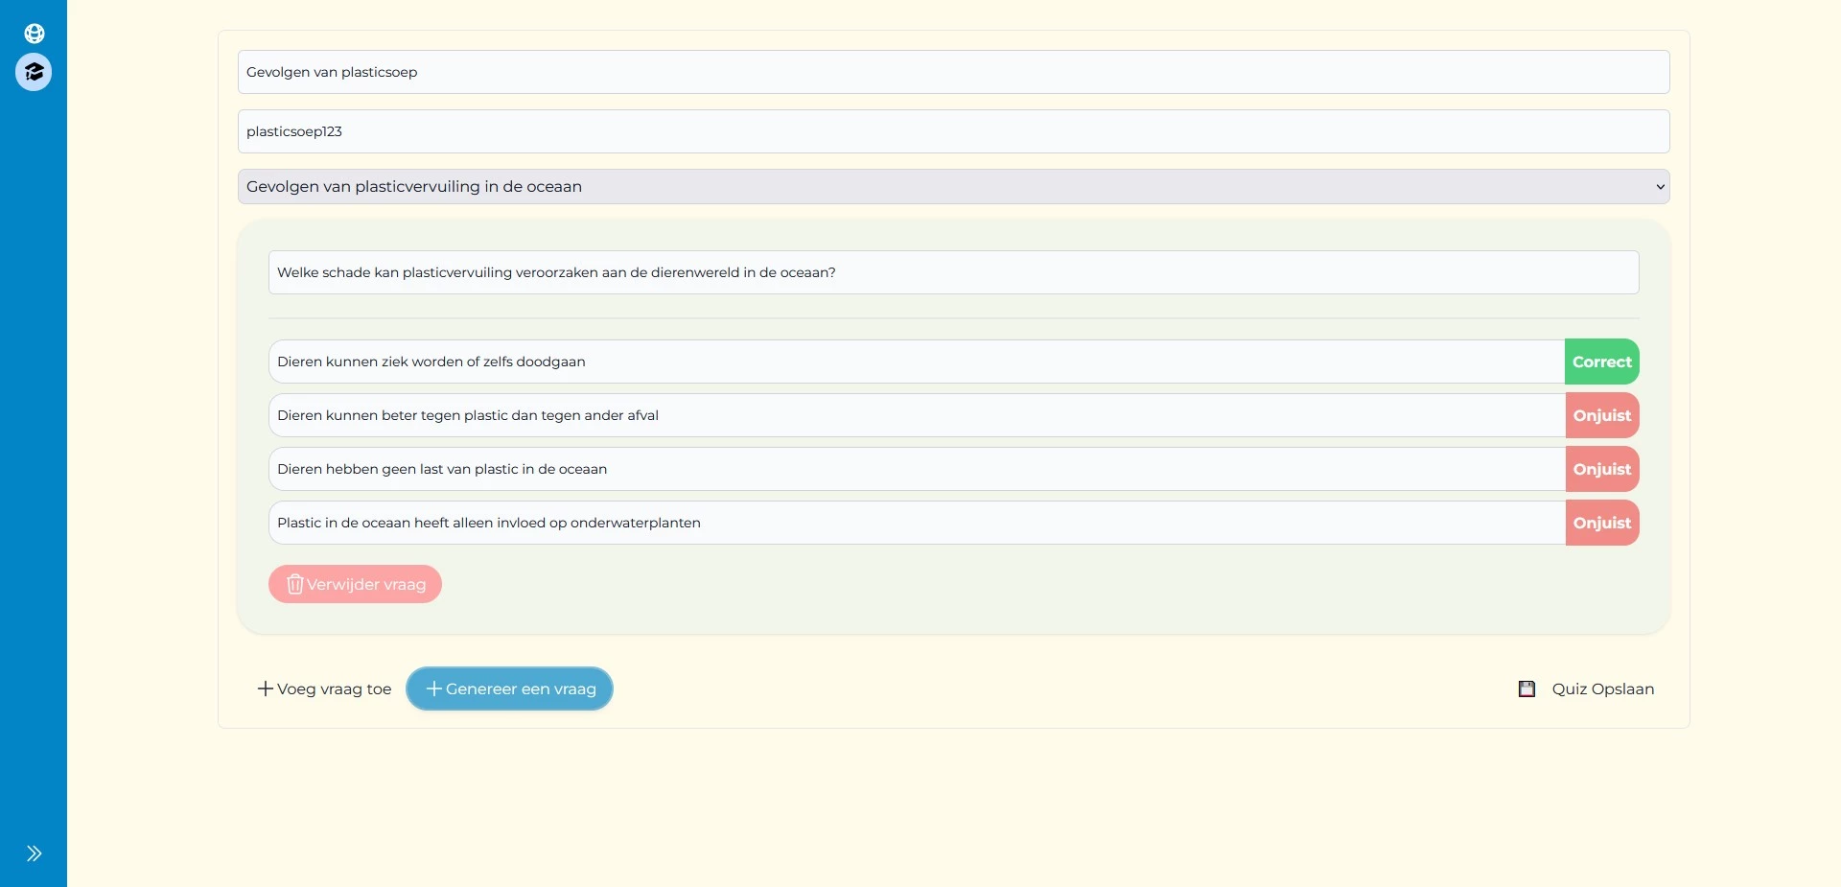Select the graduation cap icon in the sidebar
The image size is (1841, 887).
point(34,72)
